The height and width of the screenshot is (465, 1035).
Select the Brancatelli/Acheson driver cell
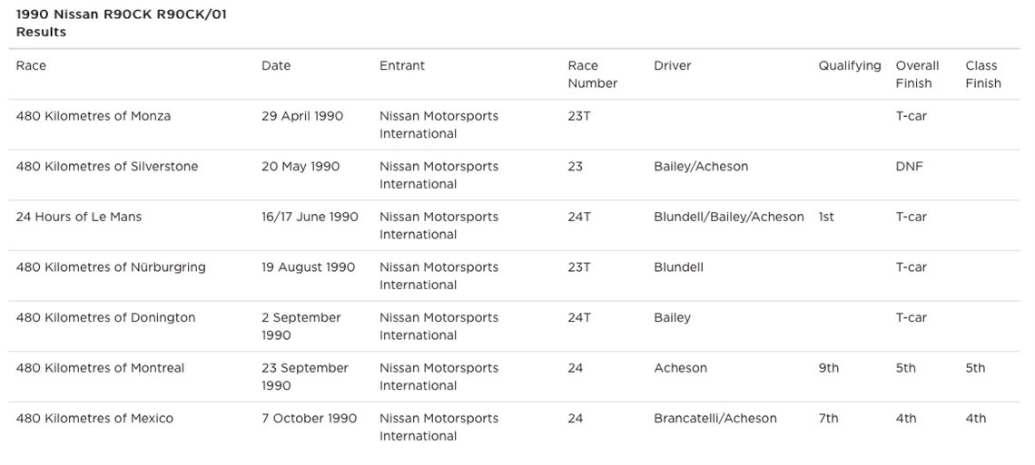click(x=715, y=418)
